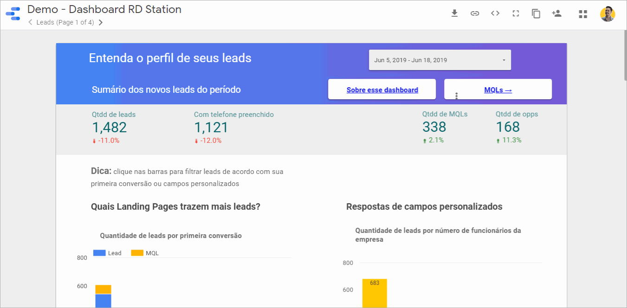Open embed report code icon
Screen dimensions: 627x308
tap(495, 13)
